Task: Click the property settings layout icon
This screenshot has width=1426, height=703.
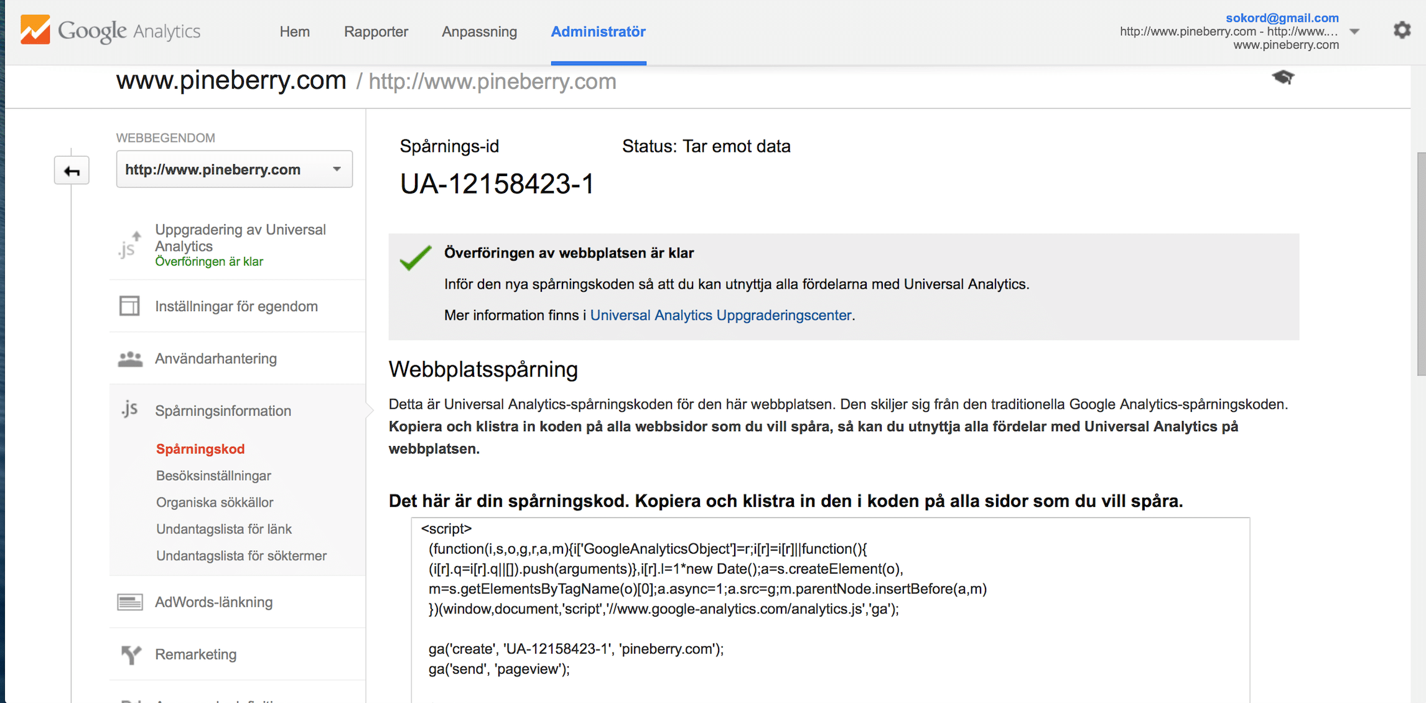Action: point(129,306)
